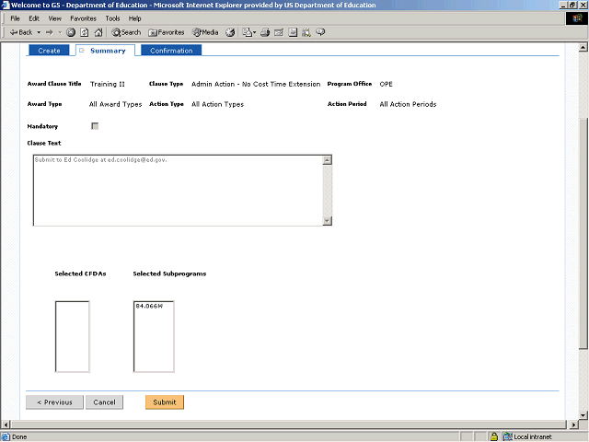Open the History icon in the toolbar
Image resolution: width=589 pixels, height=442 pixels.
230,32
